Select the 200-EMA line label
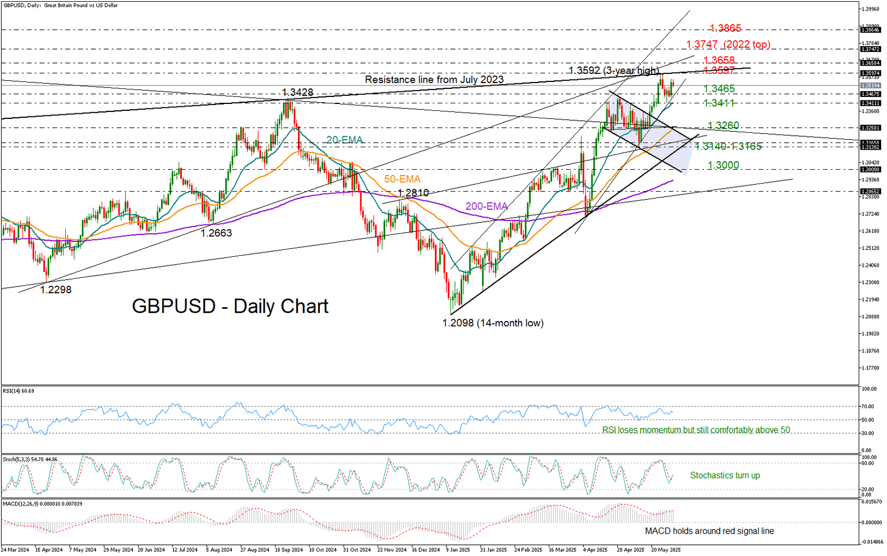Viewport: 887px width, 556px height. click(x=487, y=206)
